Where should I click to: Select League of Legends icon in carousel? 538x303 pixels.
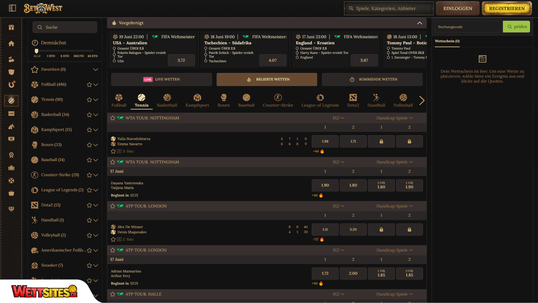coord(320,97)
